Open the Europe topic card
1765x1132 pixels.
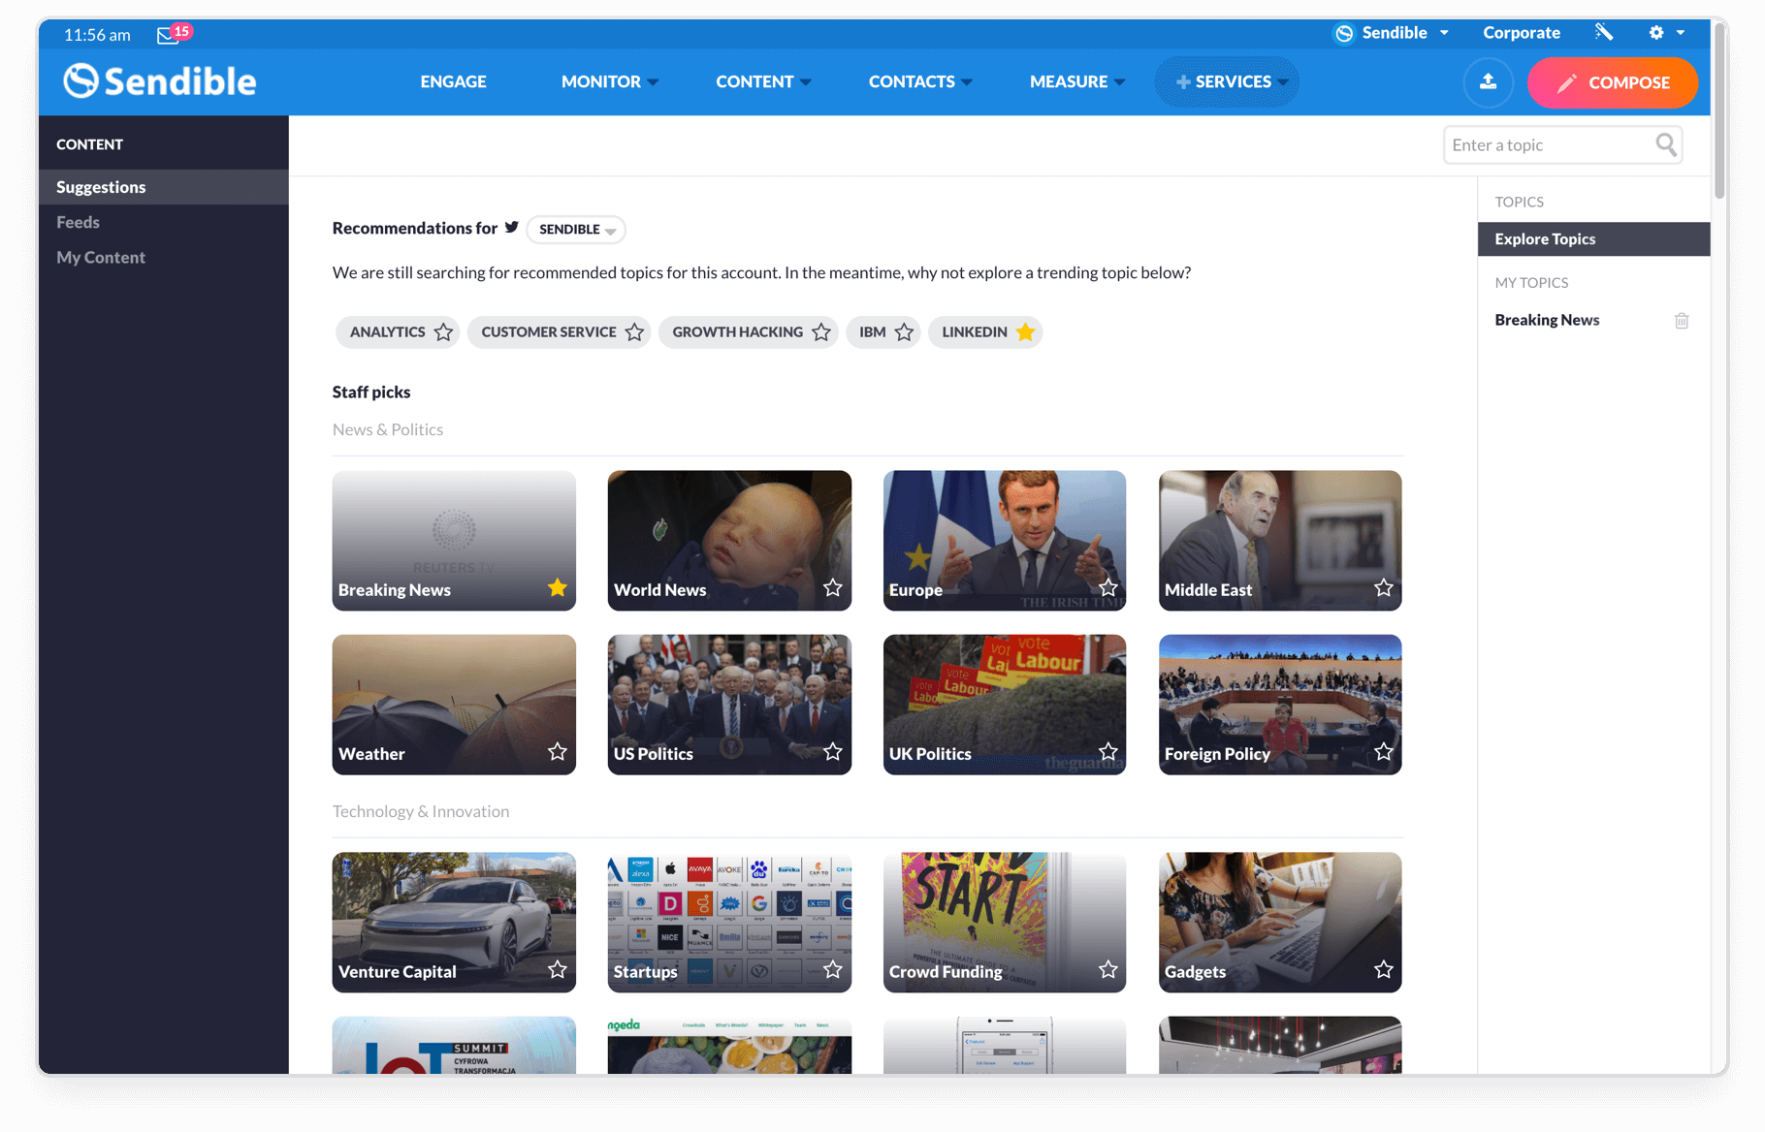(1005, 541)
